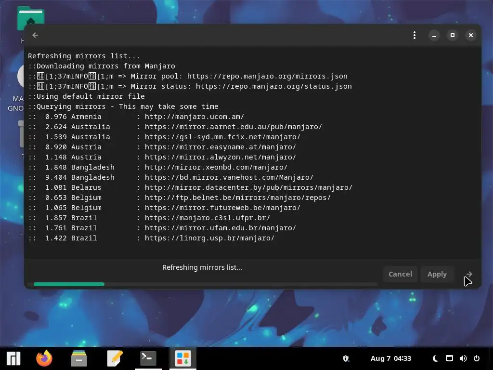This screenshot has width=493, height=370.
Task: Select the mirror.easyname.at Austria line
Action: tap(162, 147)
